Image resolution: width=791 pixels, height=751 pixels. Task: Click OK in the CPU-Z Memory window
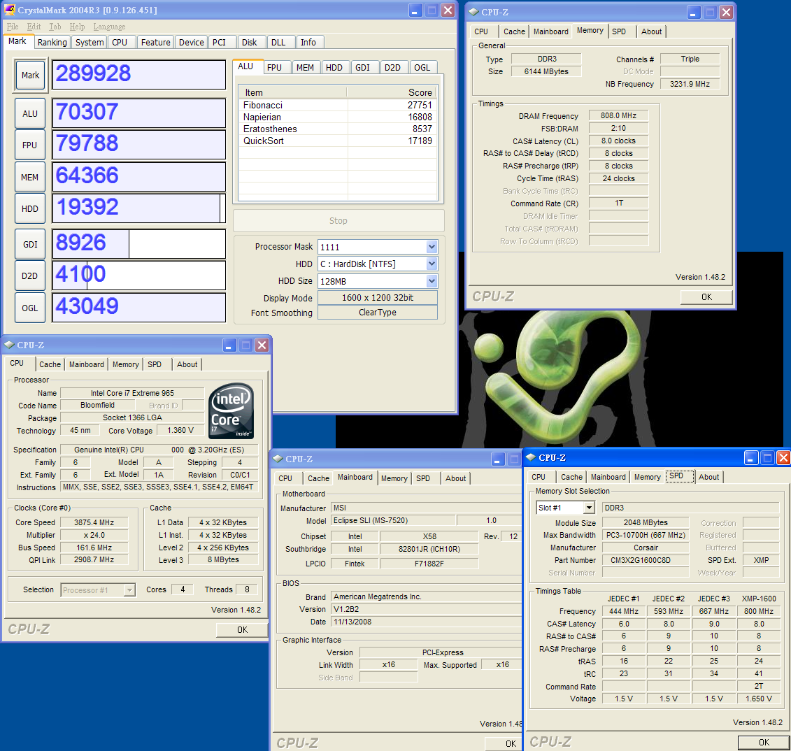[x=706, y=296]
